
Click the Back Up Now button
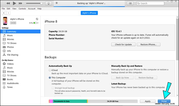122,78
